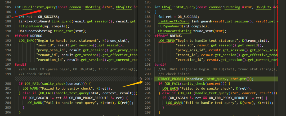Click '"sess_id"' string in the right pane
The width and height of the screenshot is (286, 116).
[185, 45]
